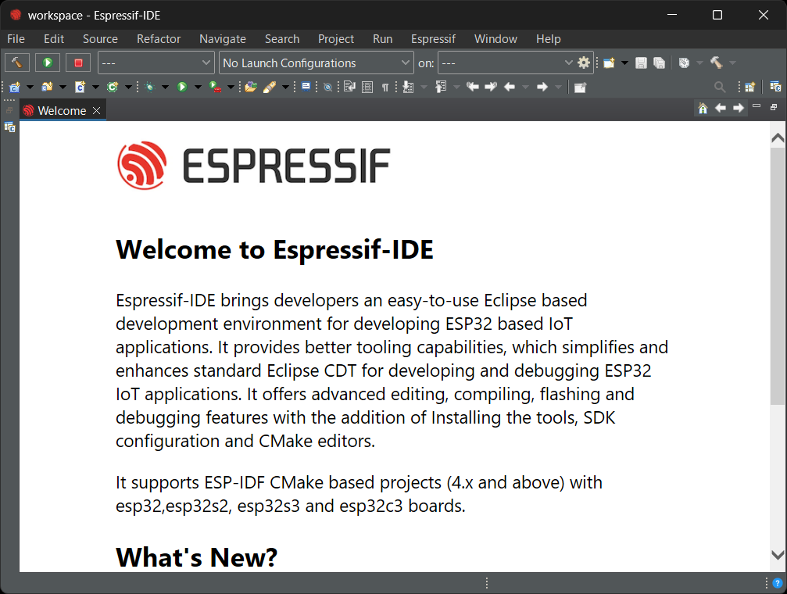This screenshot has width=787, height=594.
Task: Open the launch target settings gear
Action: 584,63
